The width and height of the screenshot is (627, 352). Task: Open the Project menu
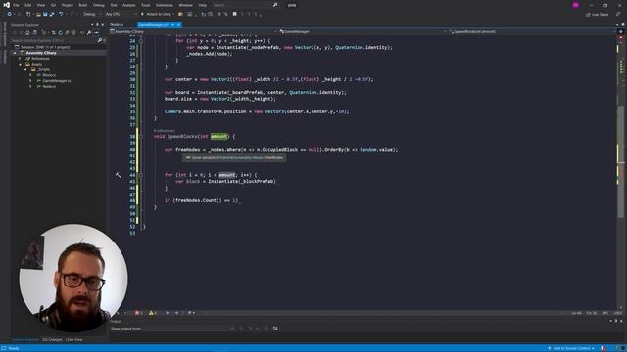coord(68,5)
